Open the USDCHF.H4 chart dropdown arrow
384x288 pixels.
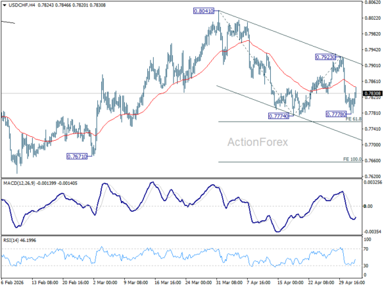[4, 5]
